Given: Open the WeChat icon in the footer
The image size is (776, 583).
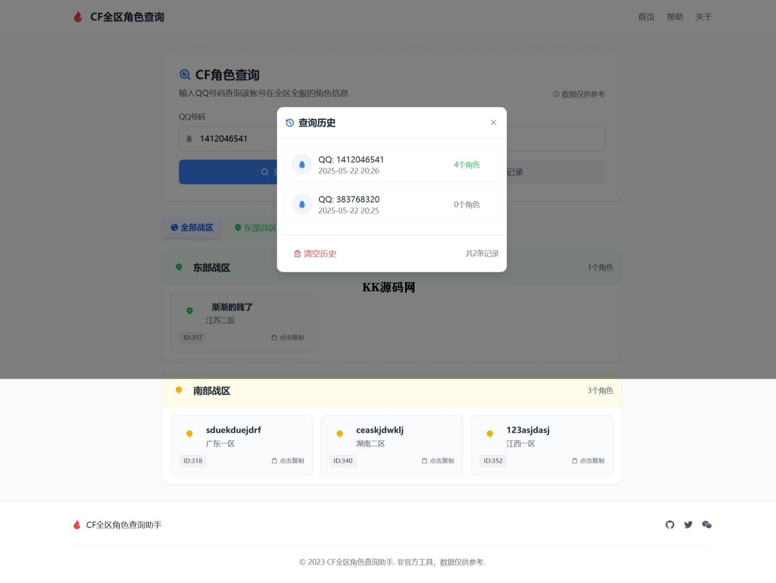Looking at the screenshot, I should (x=707, y=525).
